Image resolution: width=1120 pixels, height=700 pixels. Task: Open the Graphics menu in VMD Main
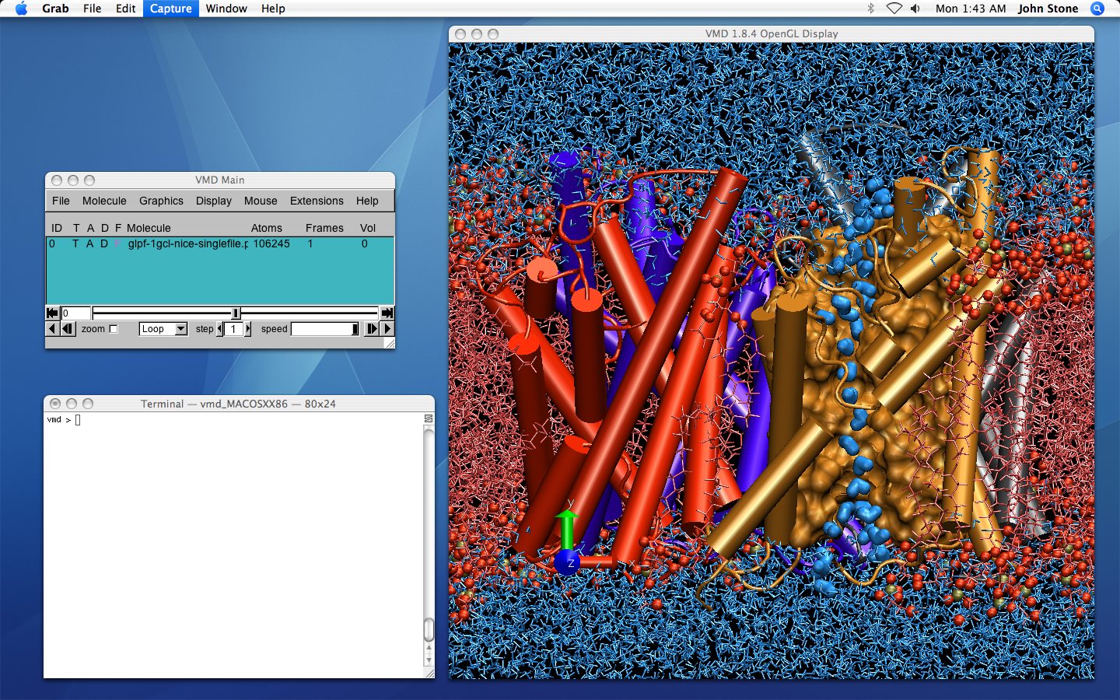[x=161, y=201]
